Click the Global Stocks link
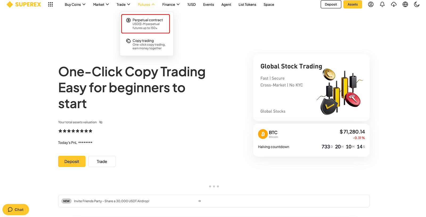This screenshot has width=426, height=217. click(273, 111)
